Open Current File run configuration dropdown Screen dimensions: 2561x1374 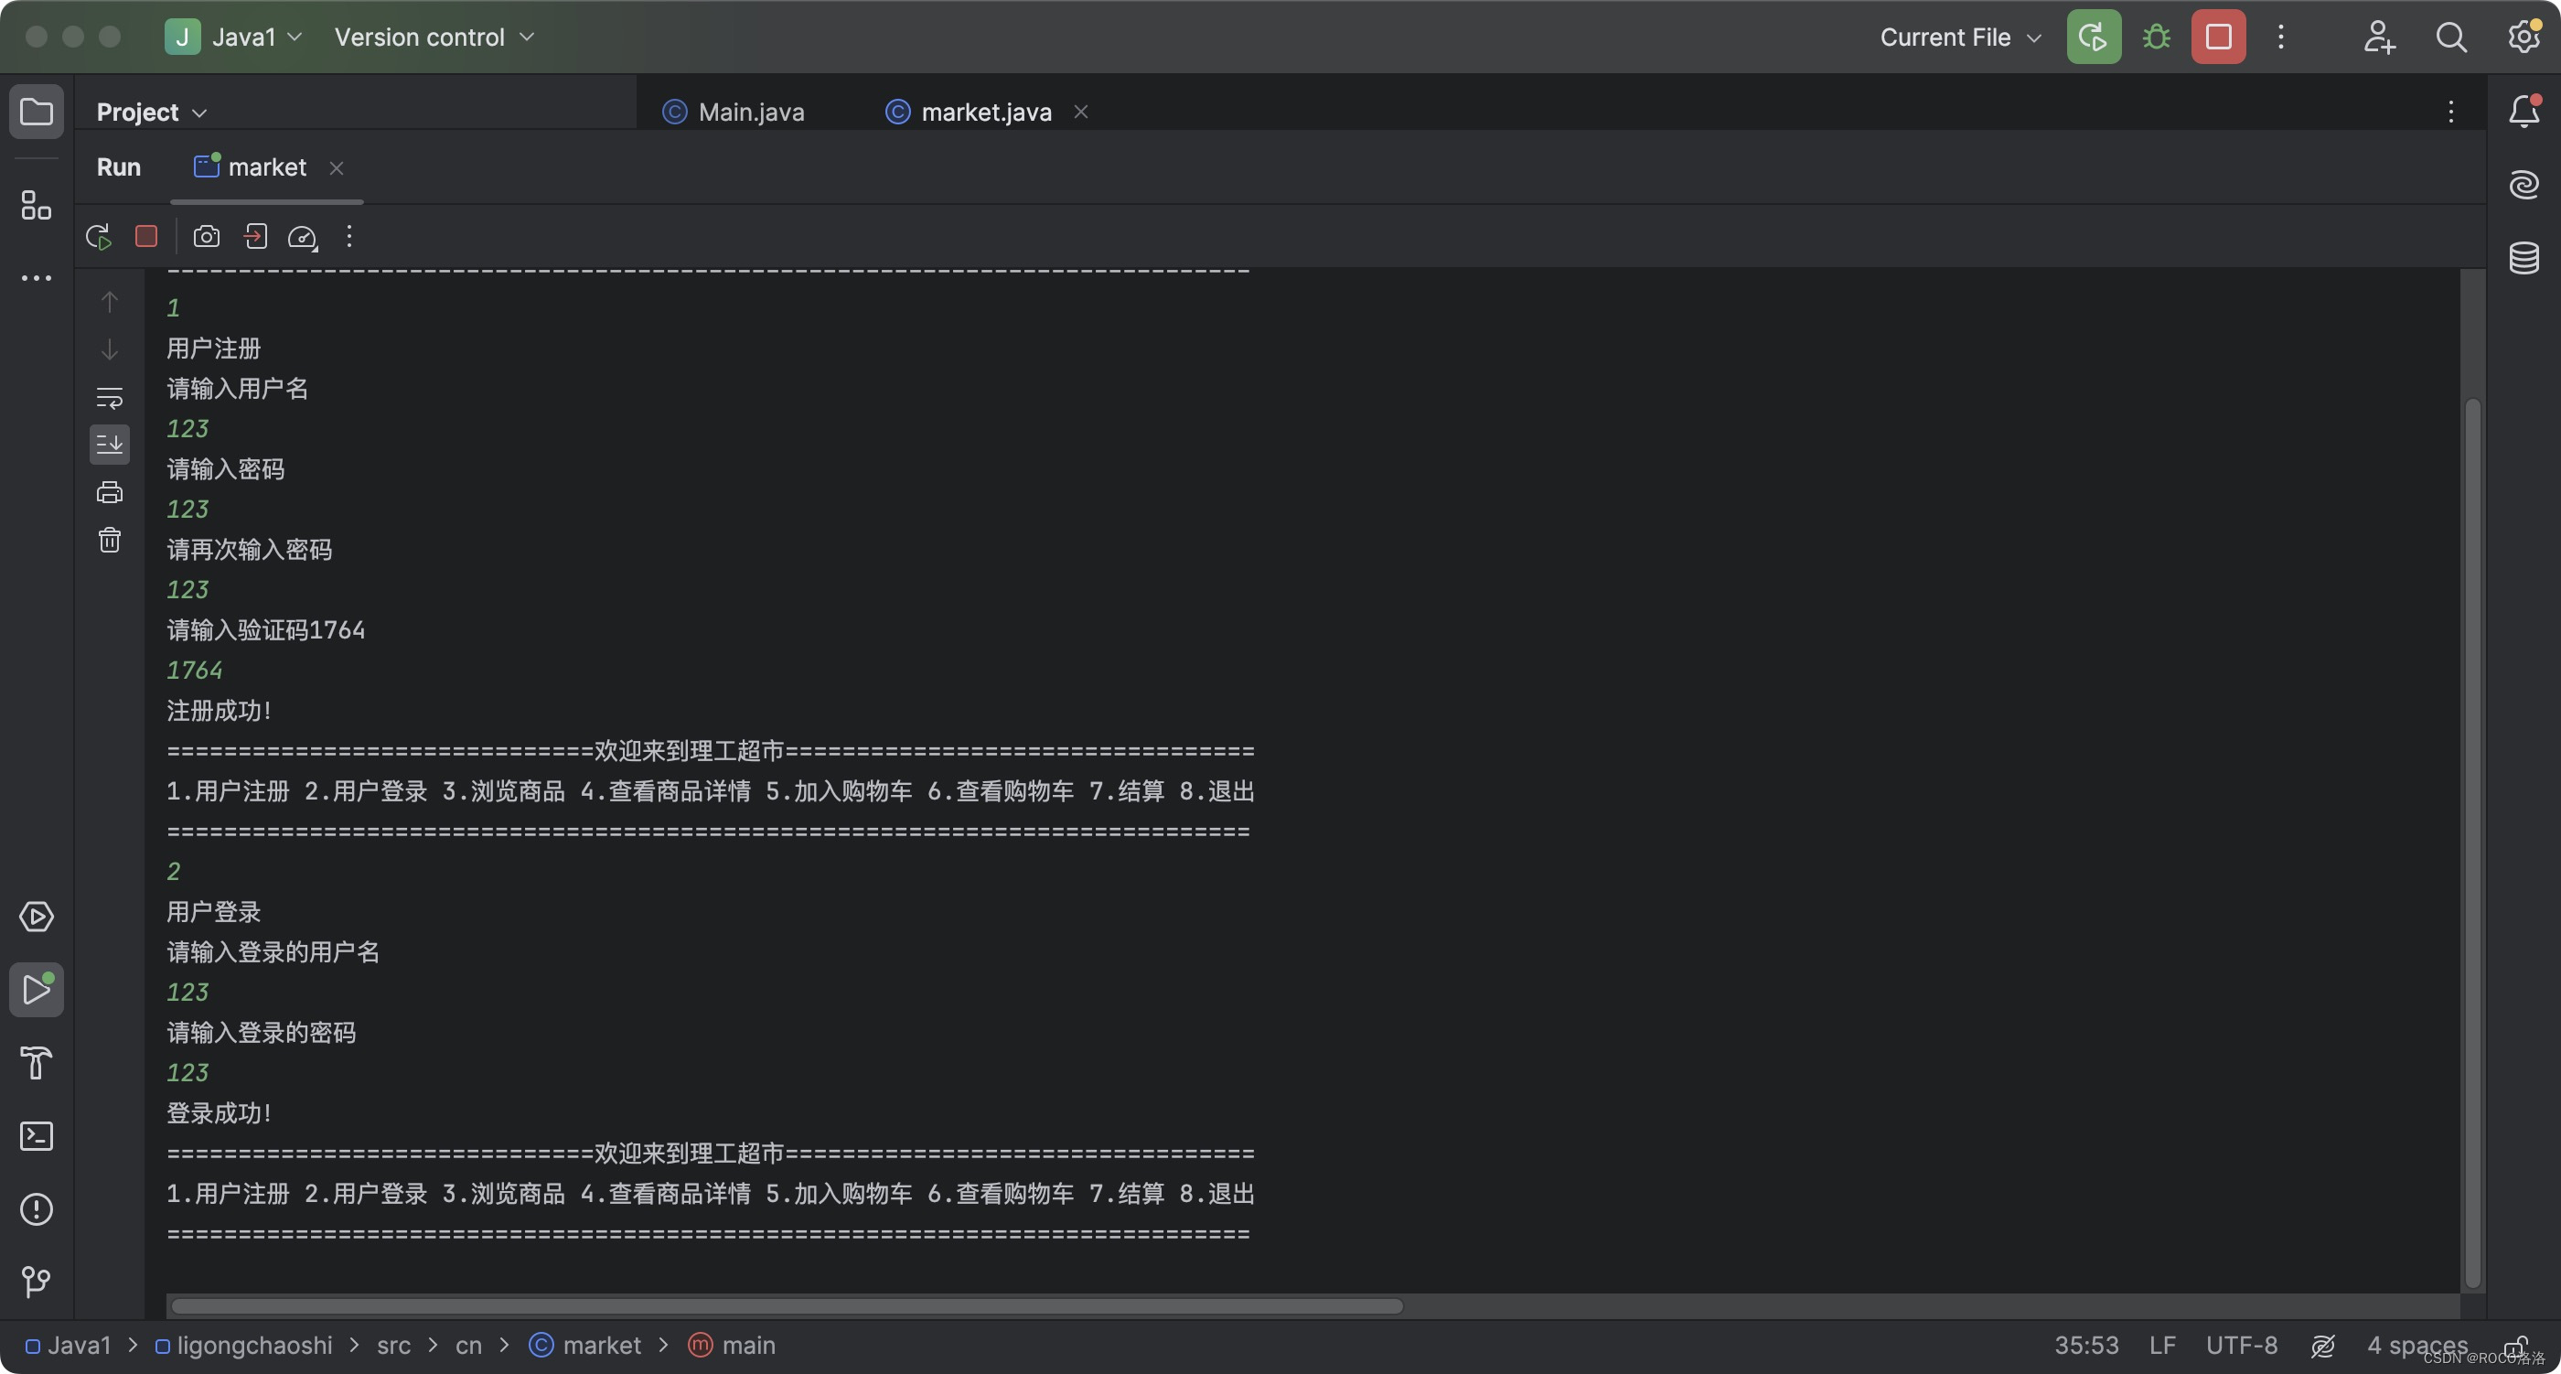pos(1960,37)
